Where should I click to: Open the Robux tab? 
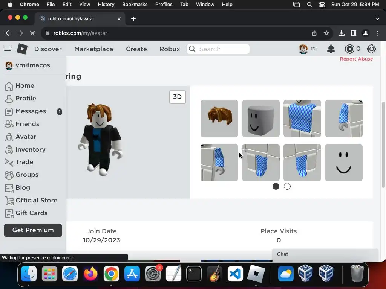click(170, 49)
